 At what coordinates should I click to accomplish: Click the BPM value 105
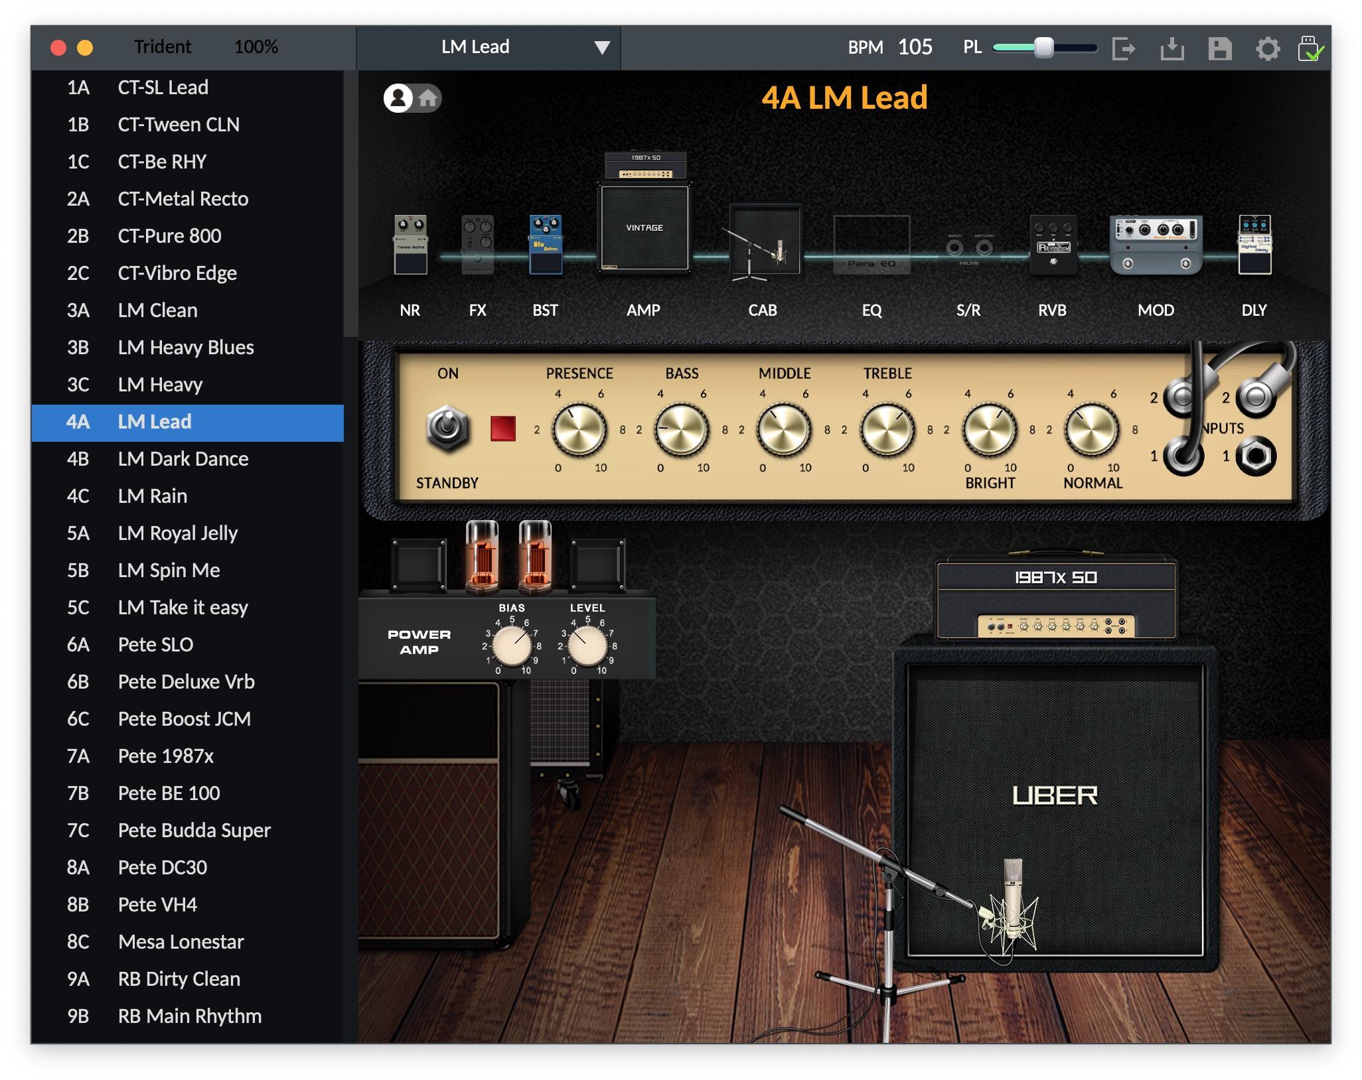click(915, 47)
